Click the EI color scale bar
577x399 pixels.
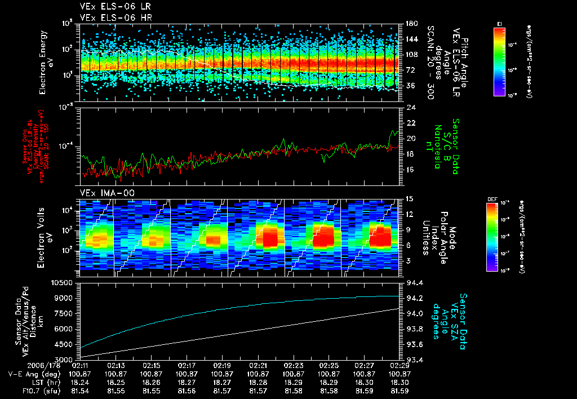tap(499, 61)
